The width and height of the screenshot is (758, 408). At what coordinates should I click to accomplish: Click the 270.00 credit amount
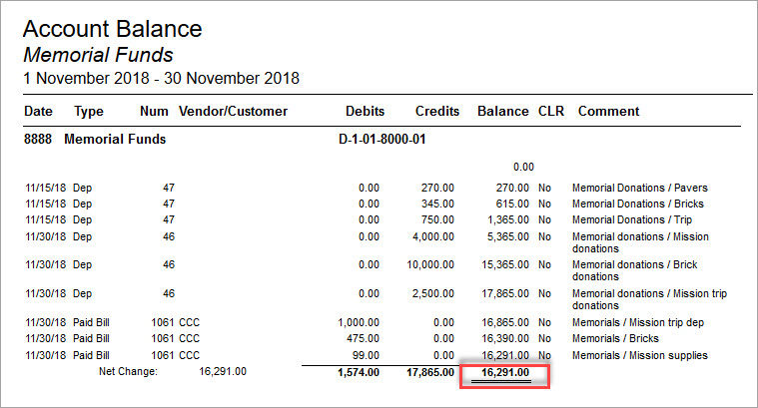(x=437, y=188)
